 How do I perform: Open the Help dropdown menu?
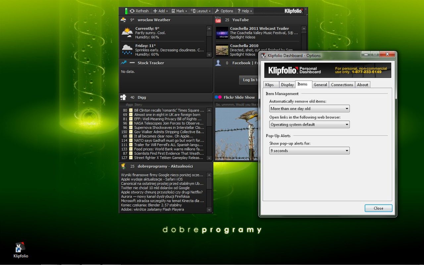pos(245,11)
